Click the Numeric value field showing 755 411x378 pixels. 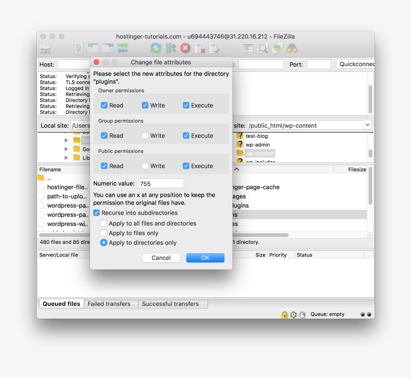(x=161, y=183)
